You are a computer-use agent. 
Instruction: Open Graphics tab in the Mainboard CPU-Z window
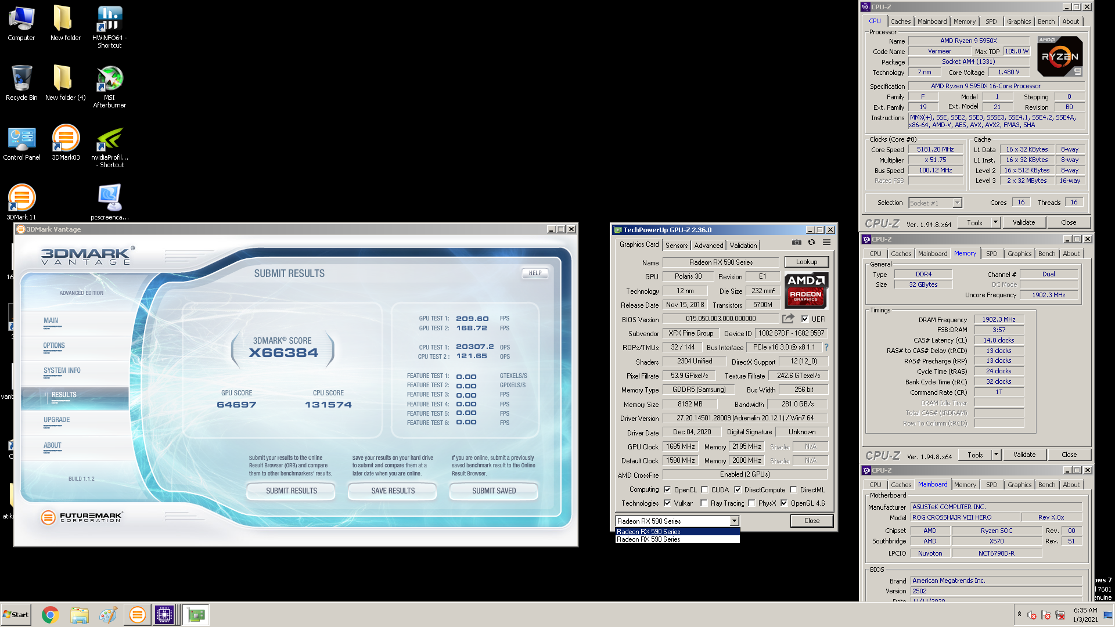click(x=1020, y=485)
